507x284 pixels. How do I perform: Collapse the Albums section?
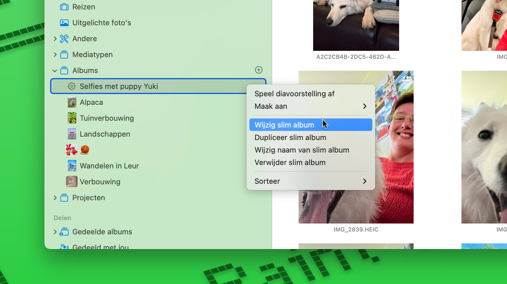point(55,71)
